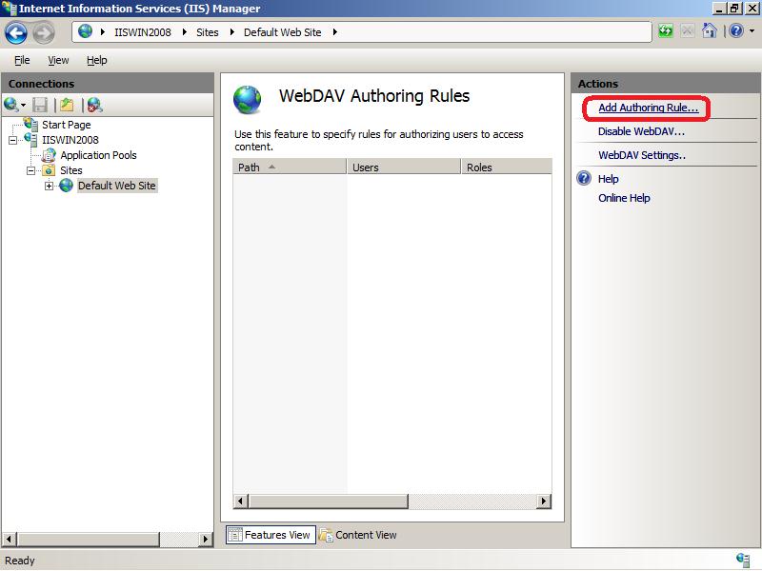Click right arrow of rules list scrollbar
Screen dimensions: 762x571
[544, 501]
